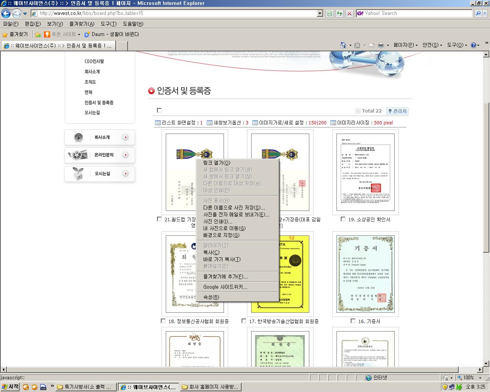Open the Home button dropdown arrow

(x=350, y=45)
